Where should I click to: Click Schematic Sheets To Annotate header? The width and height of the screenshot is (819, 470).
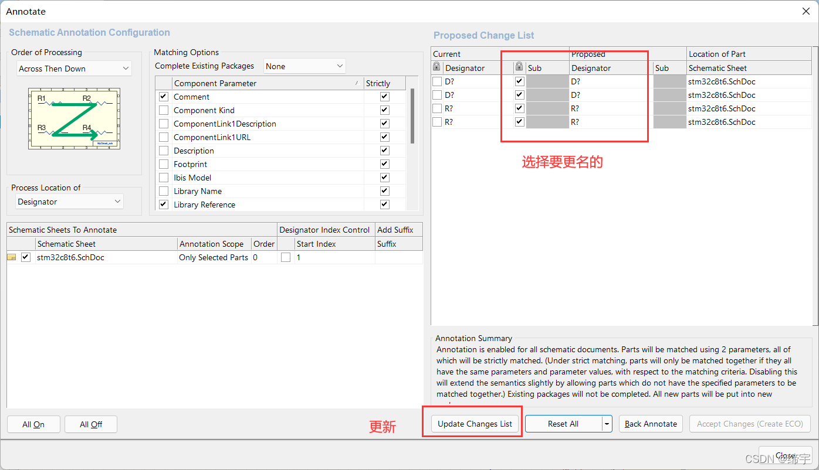tap(142, 230)
